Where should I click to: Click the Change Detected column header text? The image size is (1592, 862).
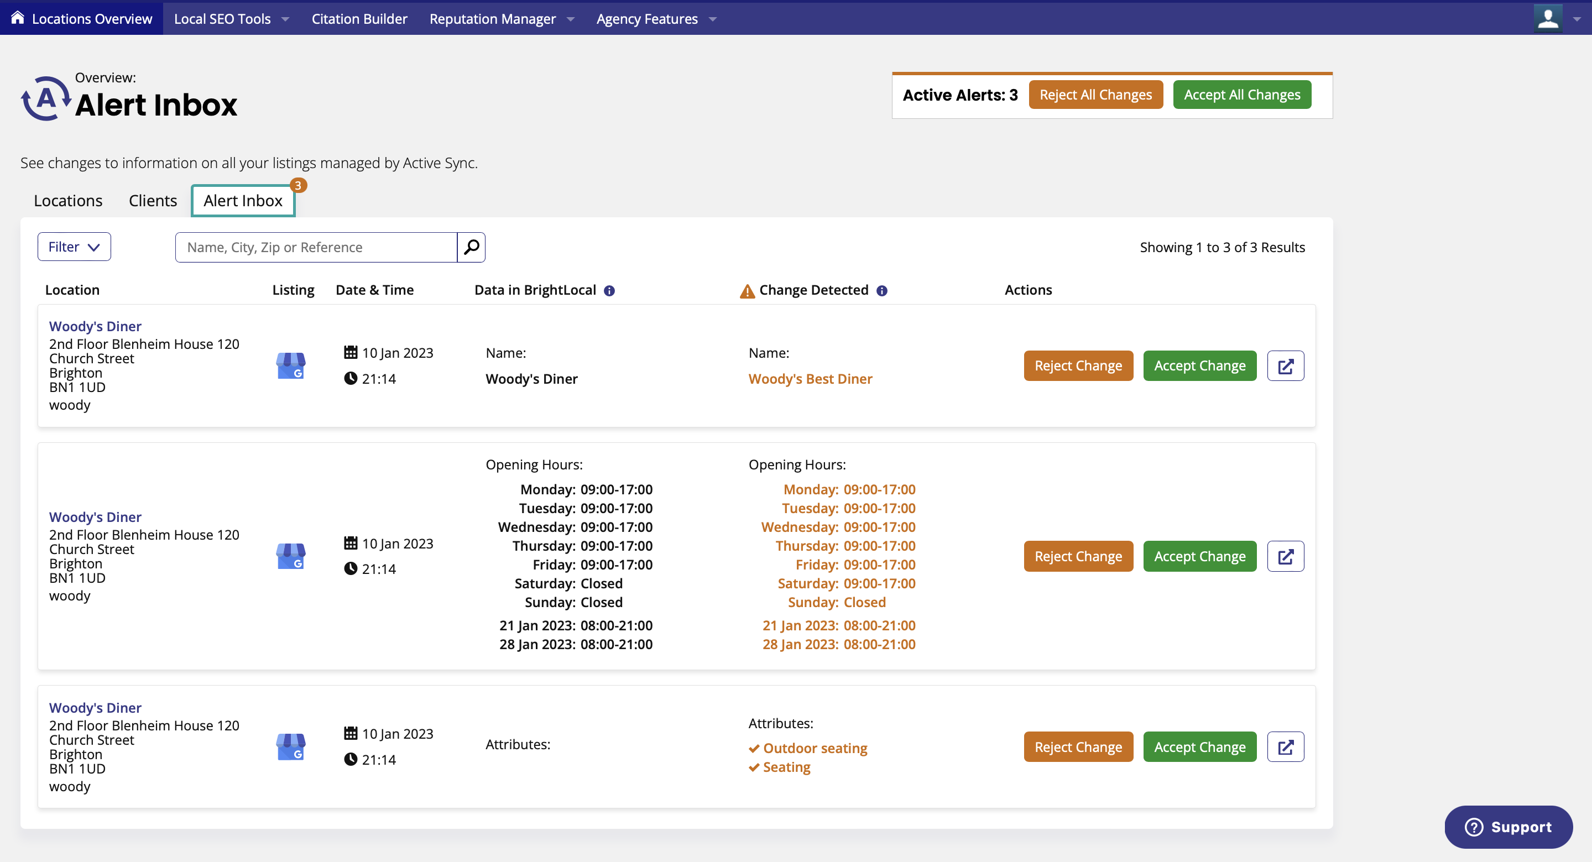pyautogui.click(x=813, y=290)
